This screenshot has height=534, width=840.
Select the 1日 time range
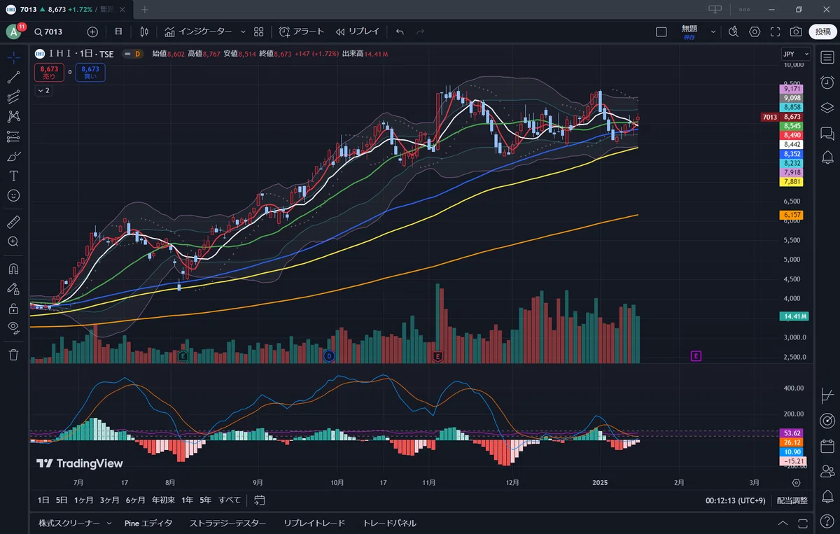click(43, 500)
